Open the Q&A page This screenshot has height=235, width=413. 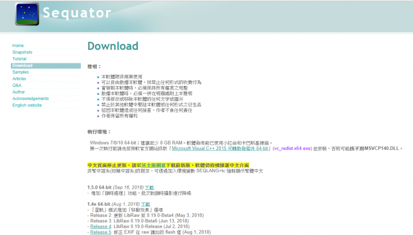pos(17,85)
